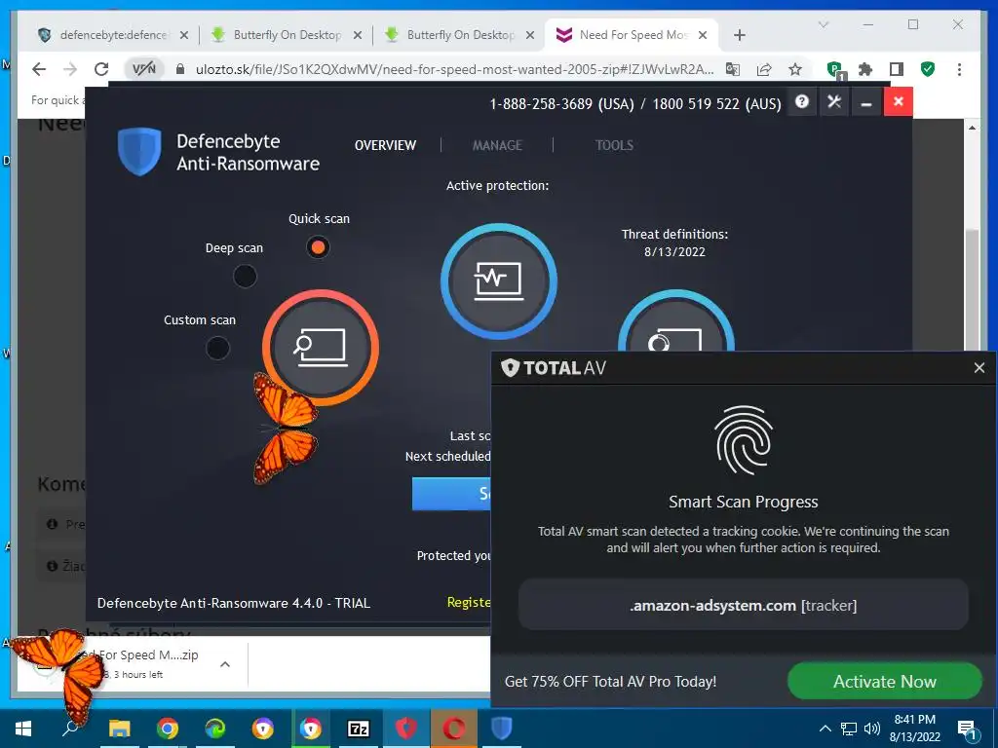998x748 pixels.
Task: Click the Total AV fingerprint icon
Action: click(744, 440)
